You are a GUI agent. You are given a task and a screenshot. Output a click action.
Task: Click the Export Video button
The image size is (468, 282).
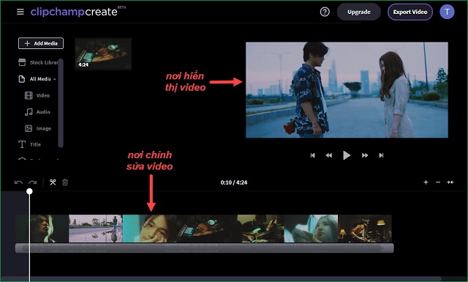coord(410,12)
